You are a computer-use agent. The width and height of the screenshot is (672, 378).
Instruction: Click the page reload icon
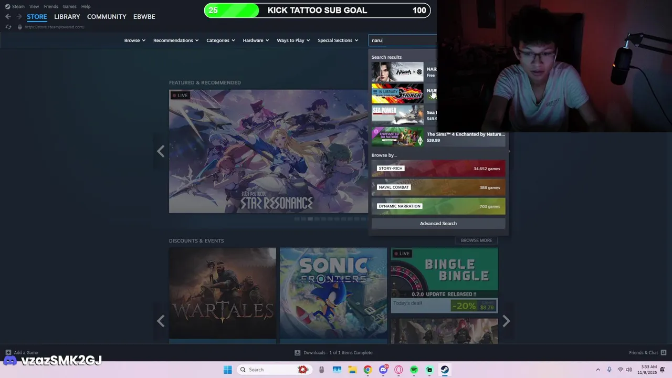point(8,27)
